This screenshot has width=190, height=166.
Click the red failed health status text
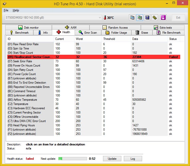coord(30,159)
